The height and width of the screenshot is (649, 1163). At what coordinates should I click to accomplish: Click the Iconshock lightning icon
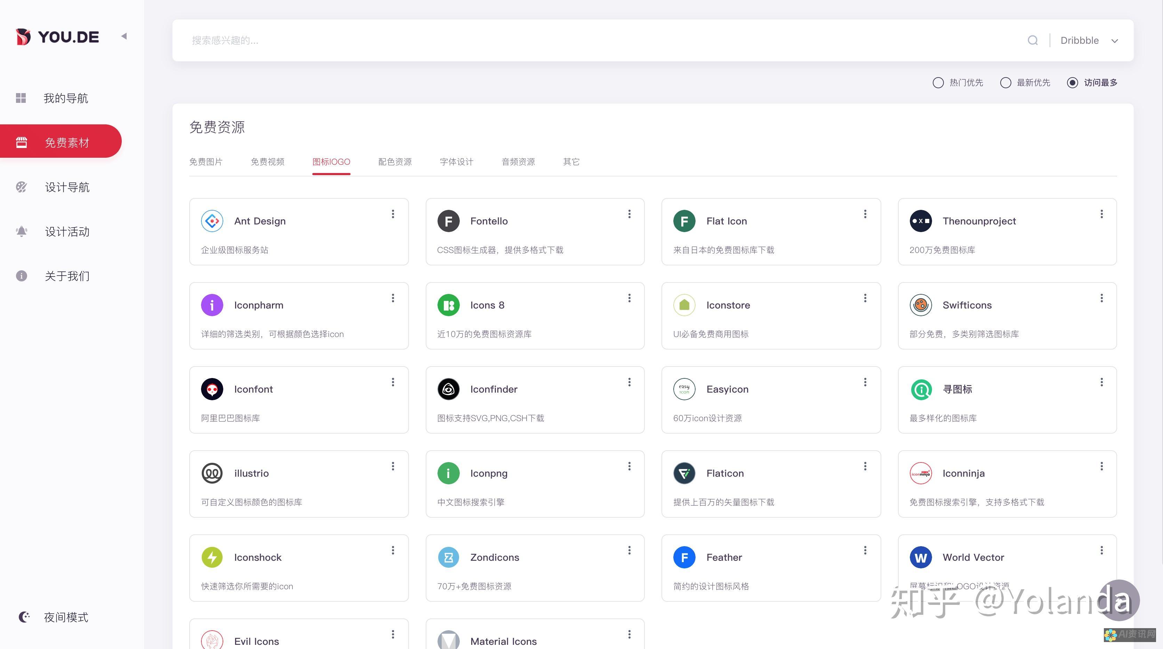pos(212,557)
